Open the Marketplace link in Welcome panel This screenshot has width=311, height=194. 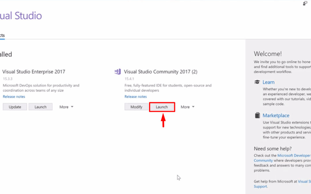[276, 116]
